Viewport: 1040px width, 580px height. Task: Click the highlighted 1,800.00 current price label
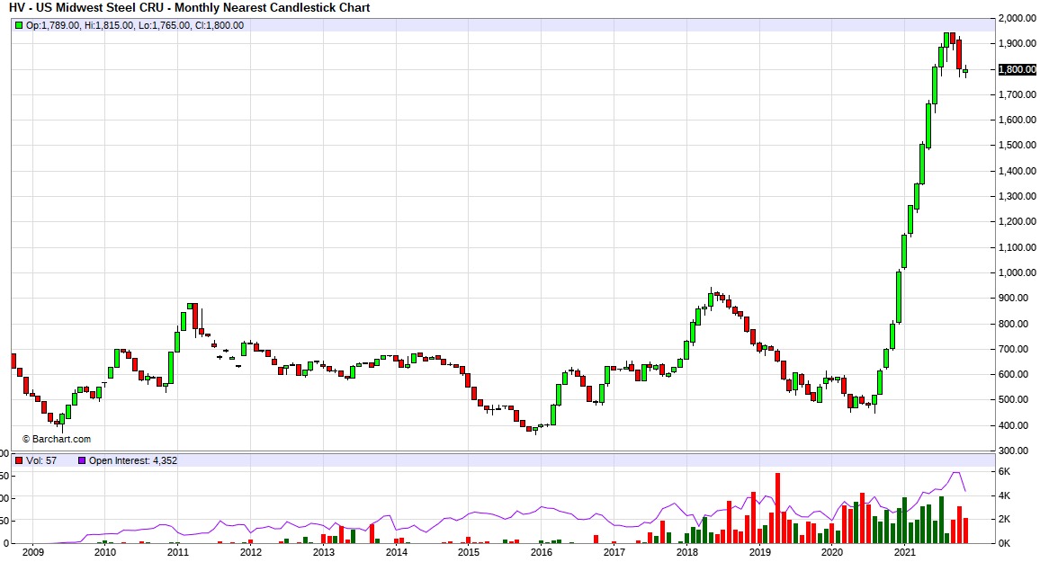tap(1018, 69)
